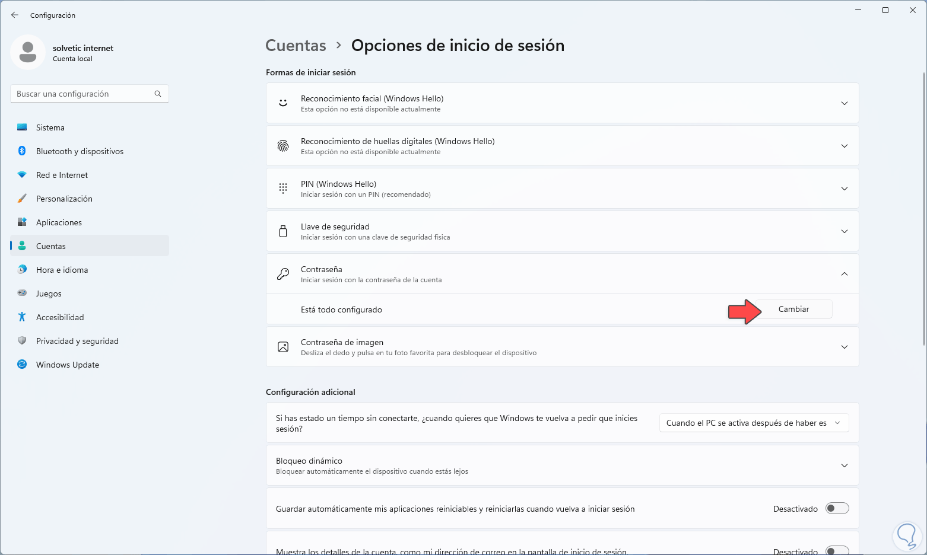
Task: Open Accesibilidad from sidebar
Action: tap(60, 317)
